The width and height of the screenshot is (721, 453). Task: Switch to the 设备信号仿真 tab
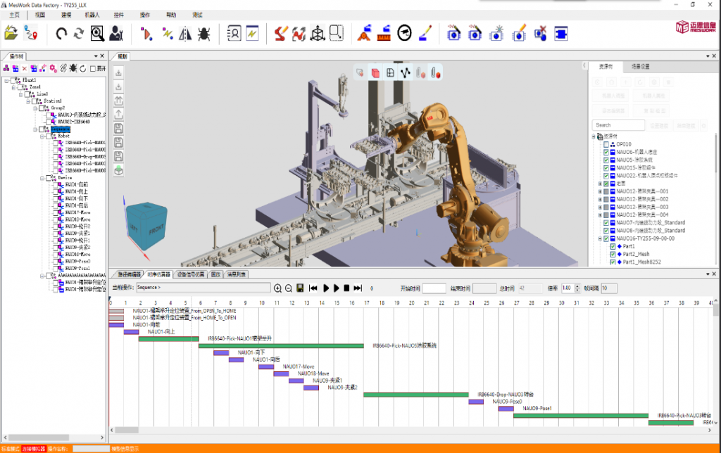pos(191,274)
